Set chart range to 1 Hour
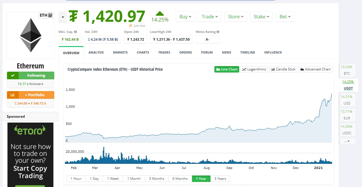This screenshot has width=362, height=187. [x=76, y=179]
